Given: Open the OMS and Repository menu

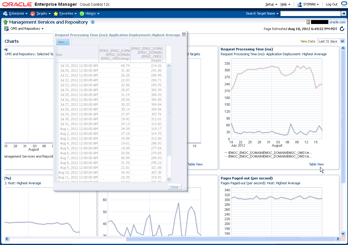Looking at the screenshot, I should click(x=27, y=29).
